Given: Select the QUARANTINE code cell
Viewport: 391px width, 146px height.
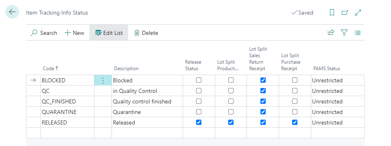Looking at the screenshot, I should tap(67, 112).
